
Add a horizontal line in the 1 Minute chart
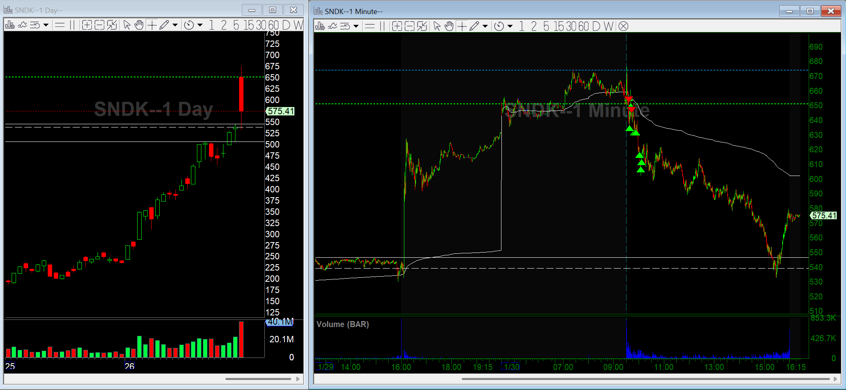click(x=370, y=26)
